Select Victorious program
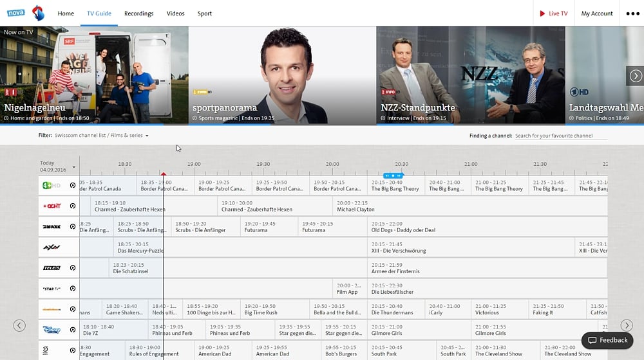This screenshot has width=644, height=360. point(500,310)
